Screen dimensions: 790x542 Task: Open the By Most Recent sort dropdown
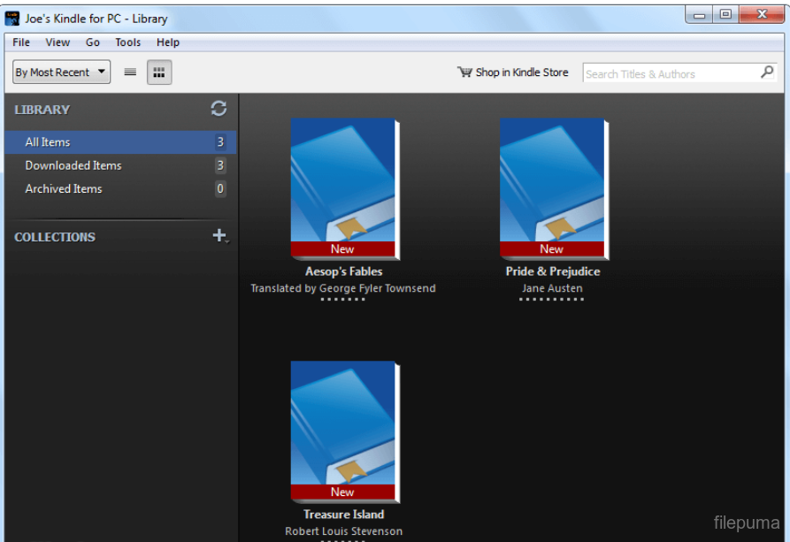point(60,72)
